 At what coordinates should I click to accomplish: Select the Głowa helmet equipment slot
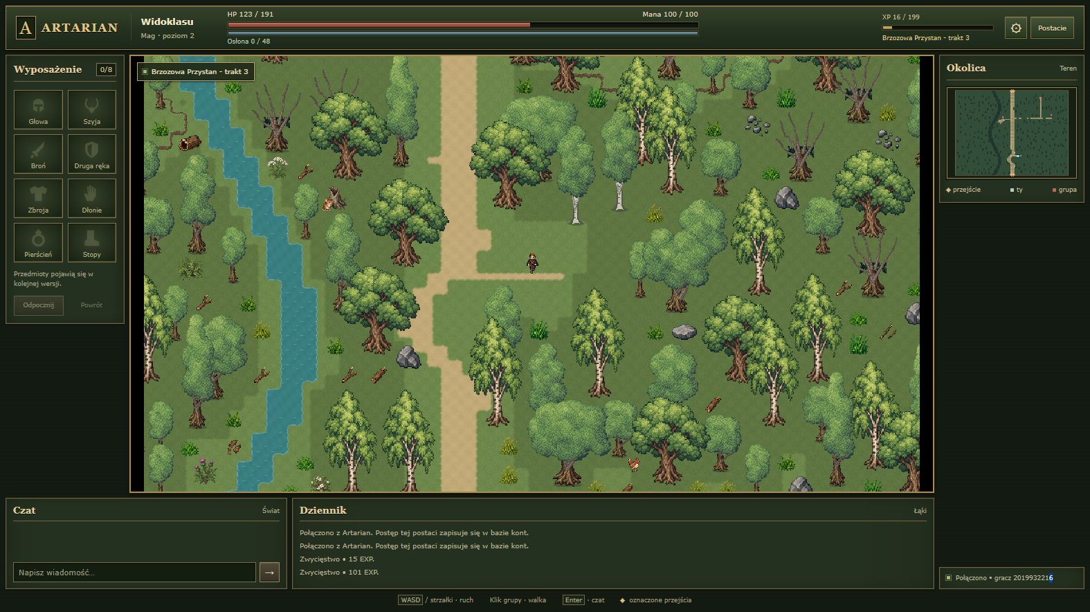(38, 109)
